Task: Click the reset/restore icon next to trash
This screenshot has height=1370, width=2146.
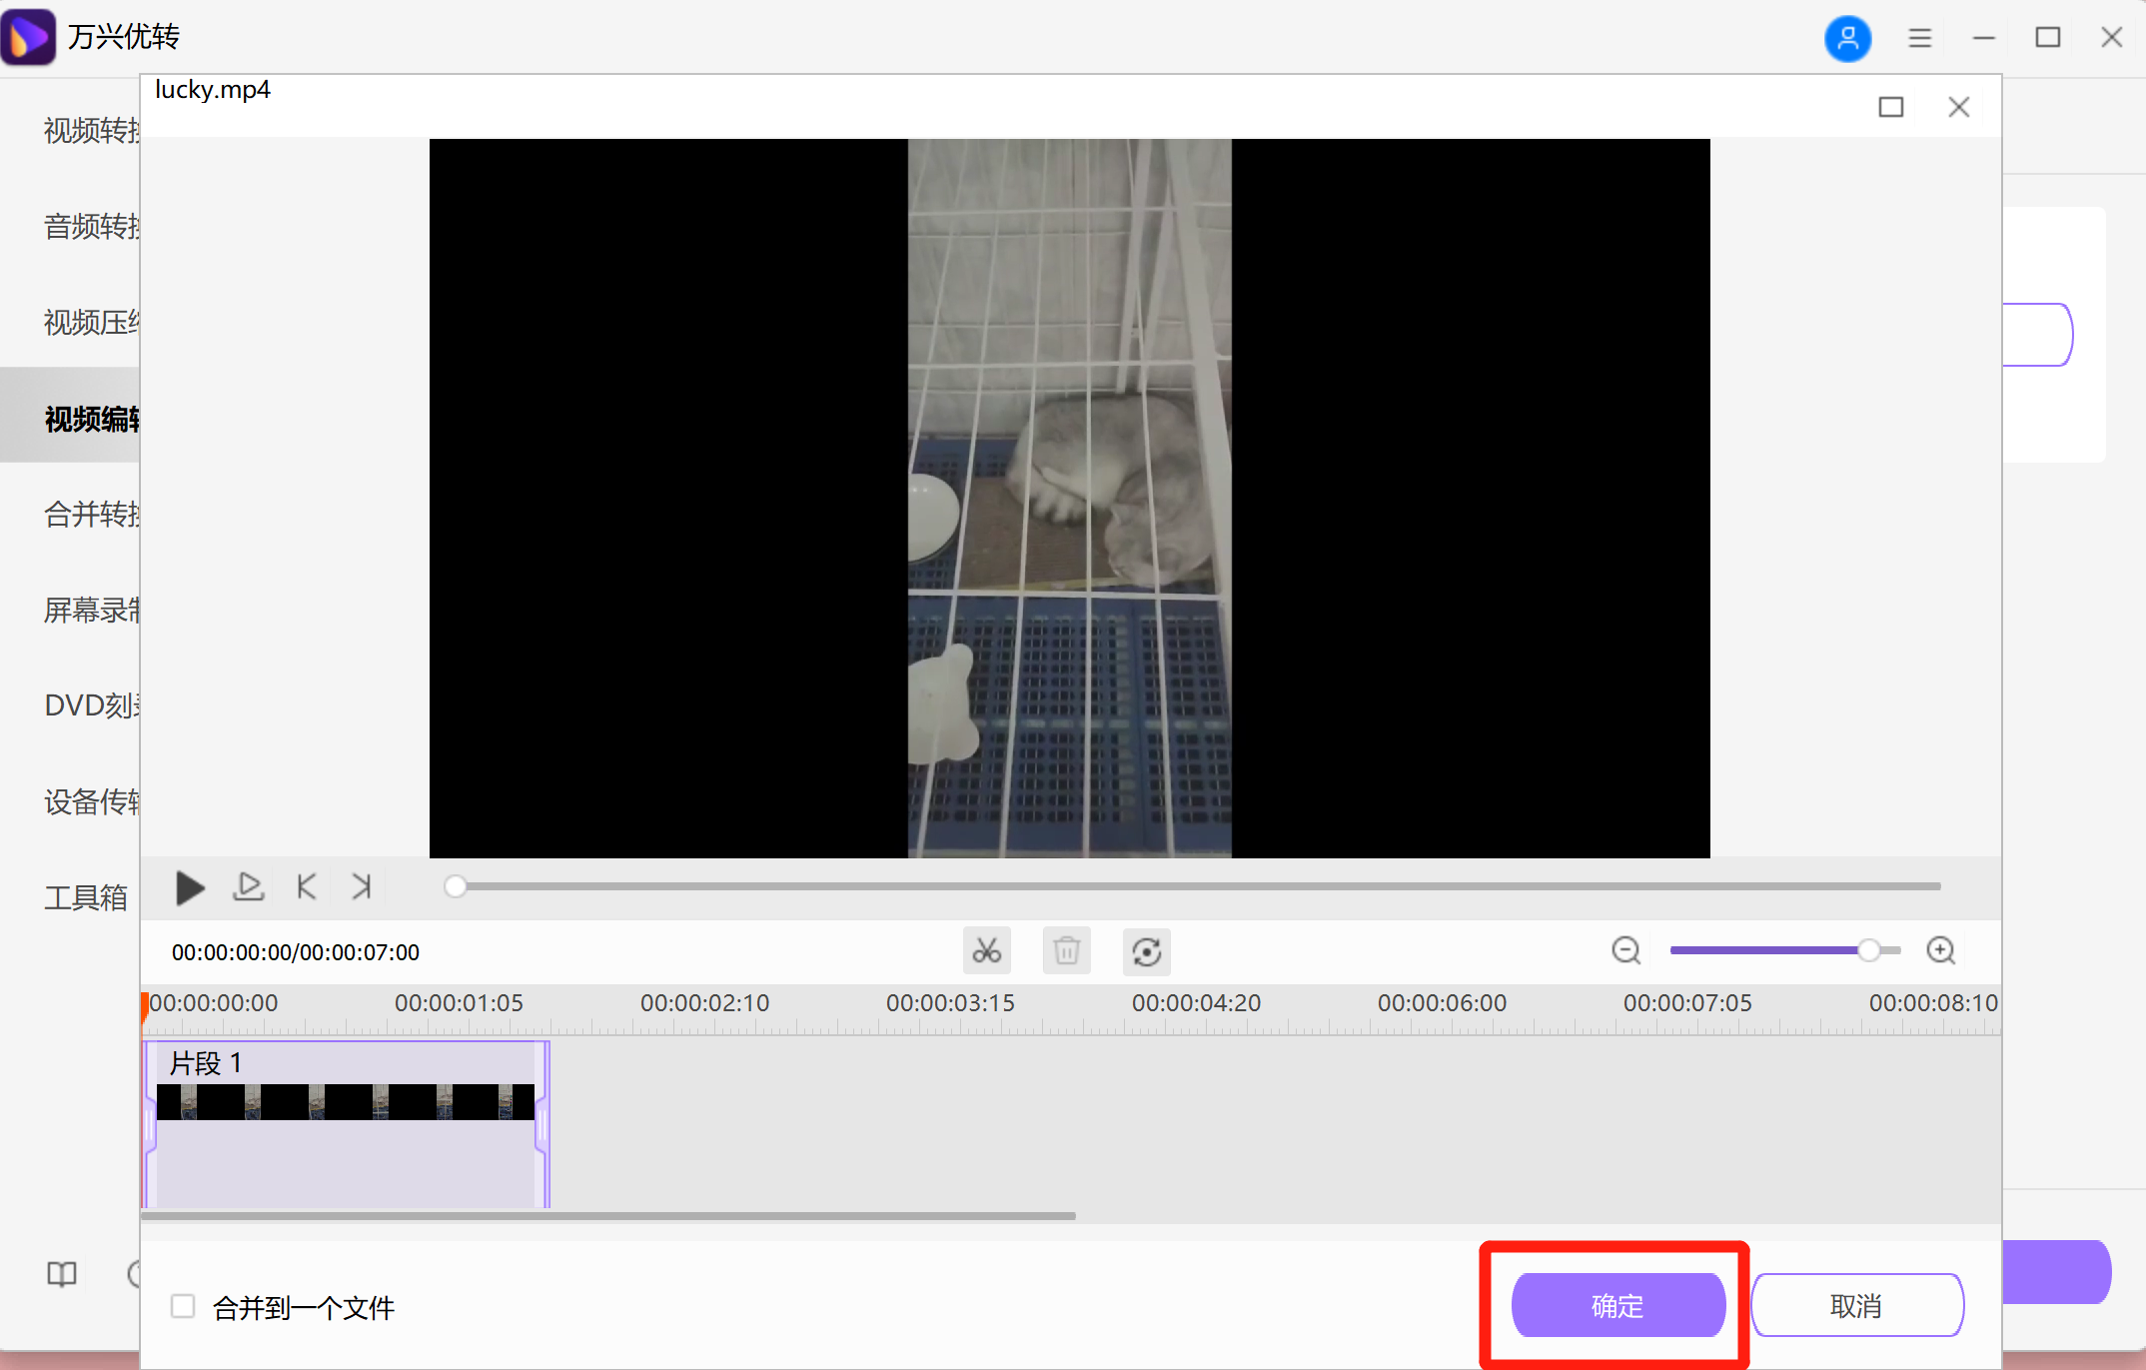Action: [1146, 951]
